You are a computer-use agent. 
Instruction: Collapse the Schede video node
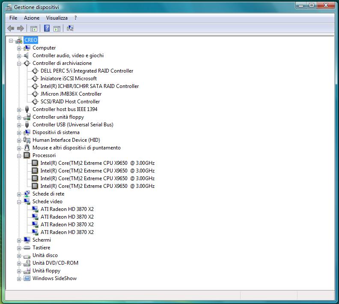[19, 202]
